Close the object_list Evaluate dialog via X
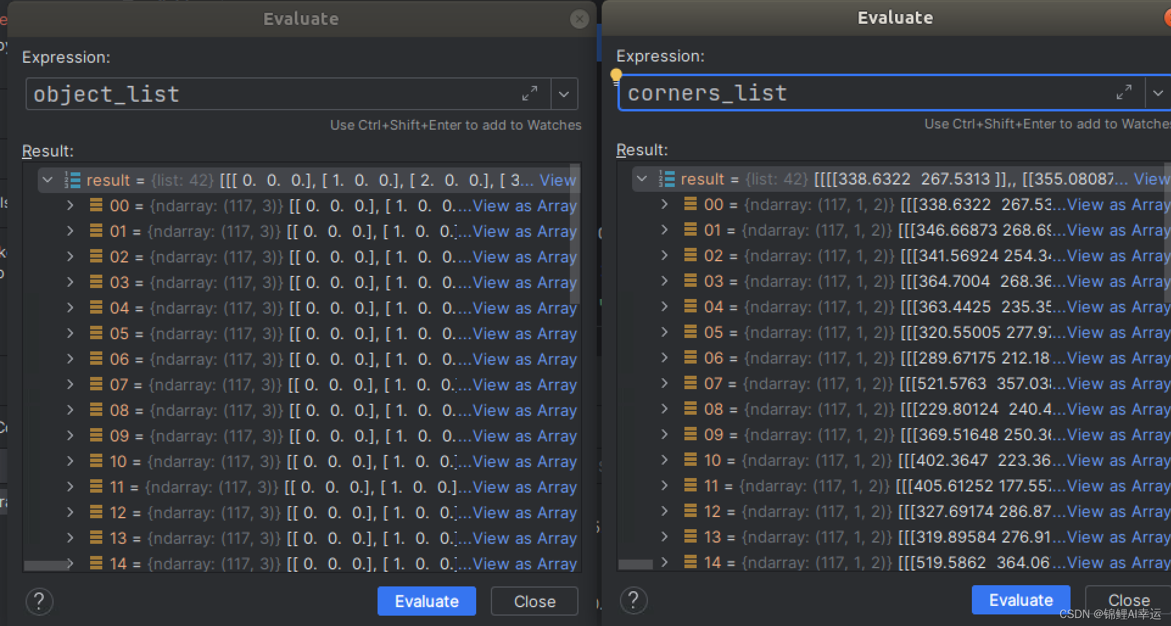Viewport: 1171px width, 626px height. [579, 19]
